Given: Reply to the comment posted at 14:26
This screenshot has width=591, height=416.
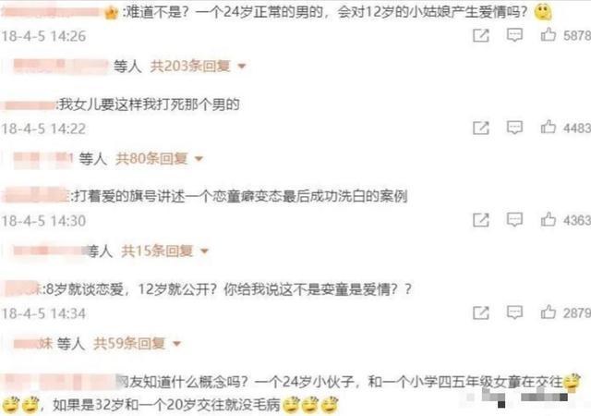Looking at the screenshot, I should coord(514,35).
